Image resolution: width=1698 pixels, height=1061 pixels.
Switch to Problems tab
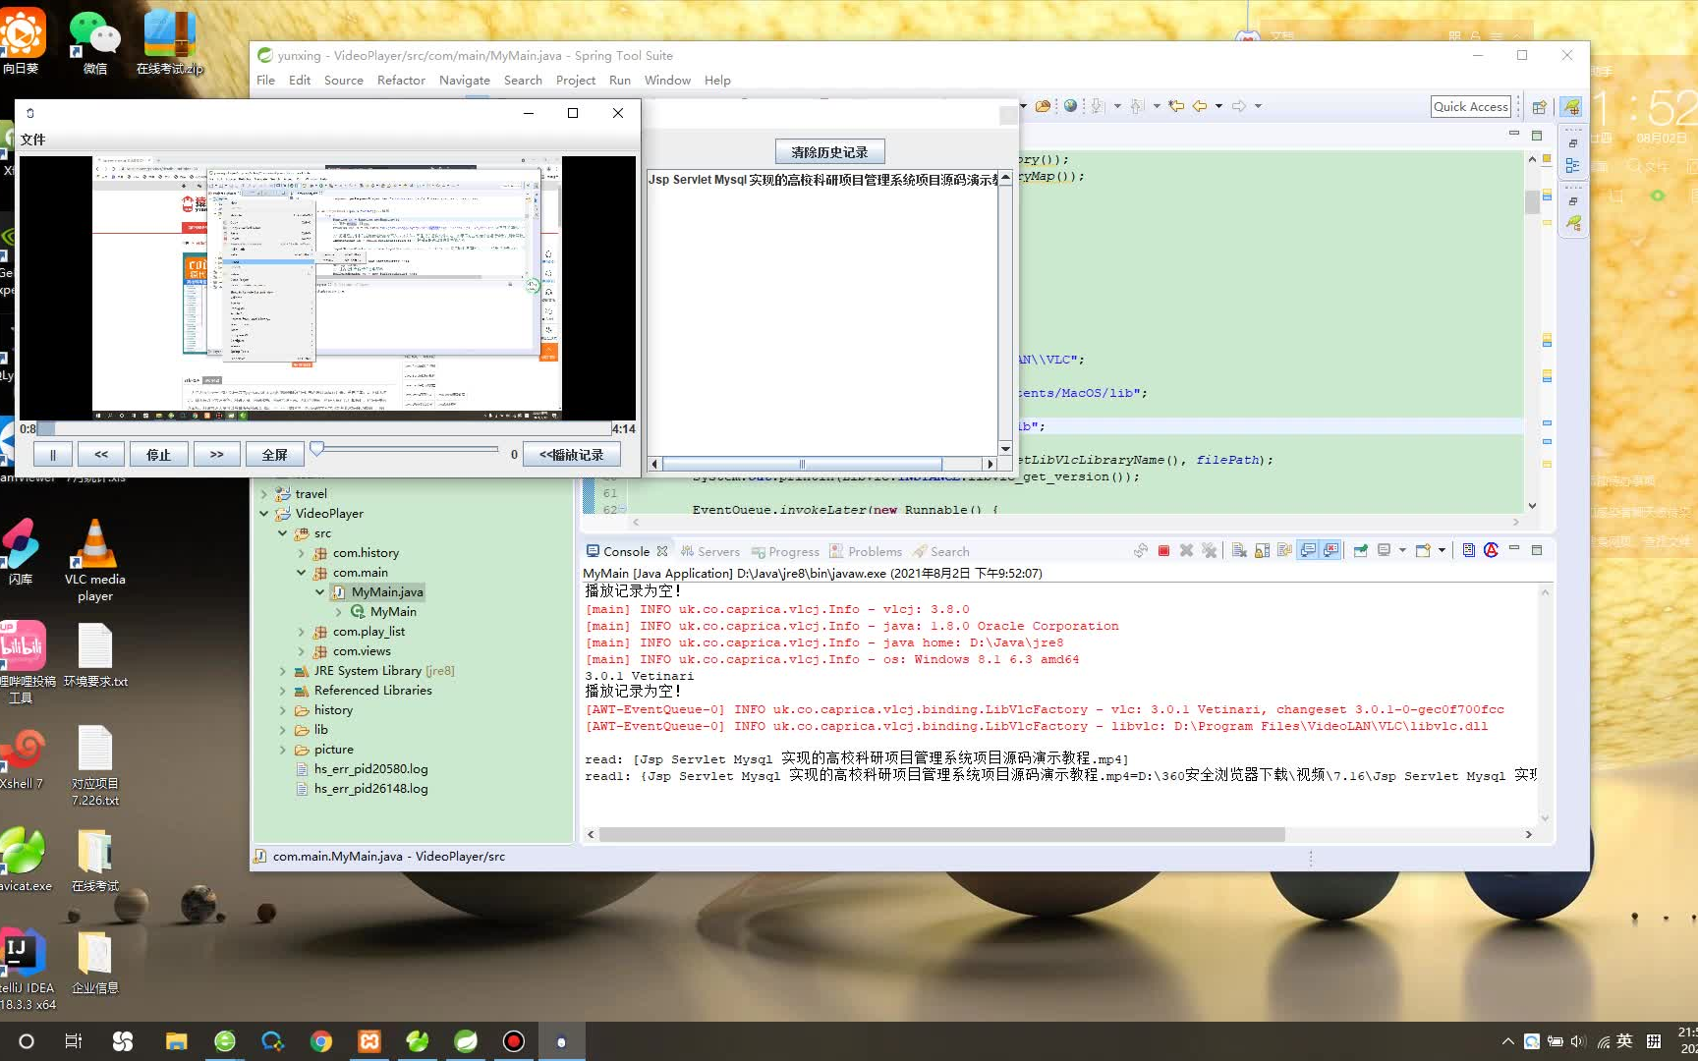click(x=865, y=551)
